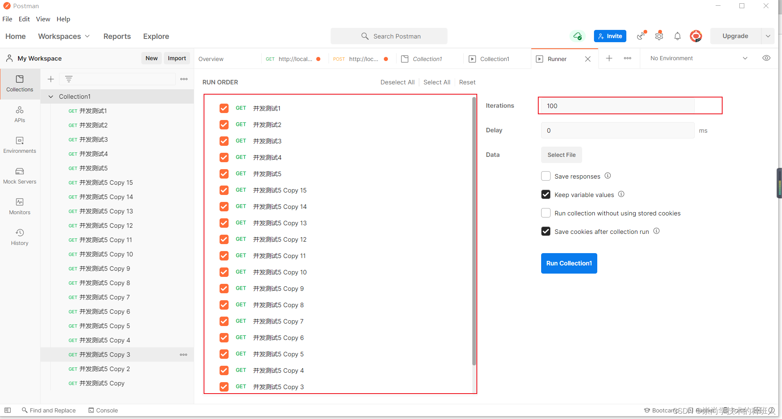Toggle Keep variable values checkbox
The image size is (782, 419).
click(546, 195)
